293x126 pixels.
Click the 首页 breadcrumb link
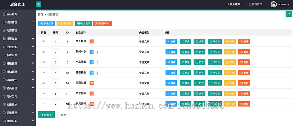(x=40, y=14)
